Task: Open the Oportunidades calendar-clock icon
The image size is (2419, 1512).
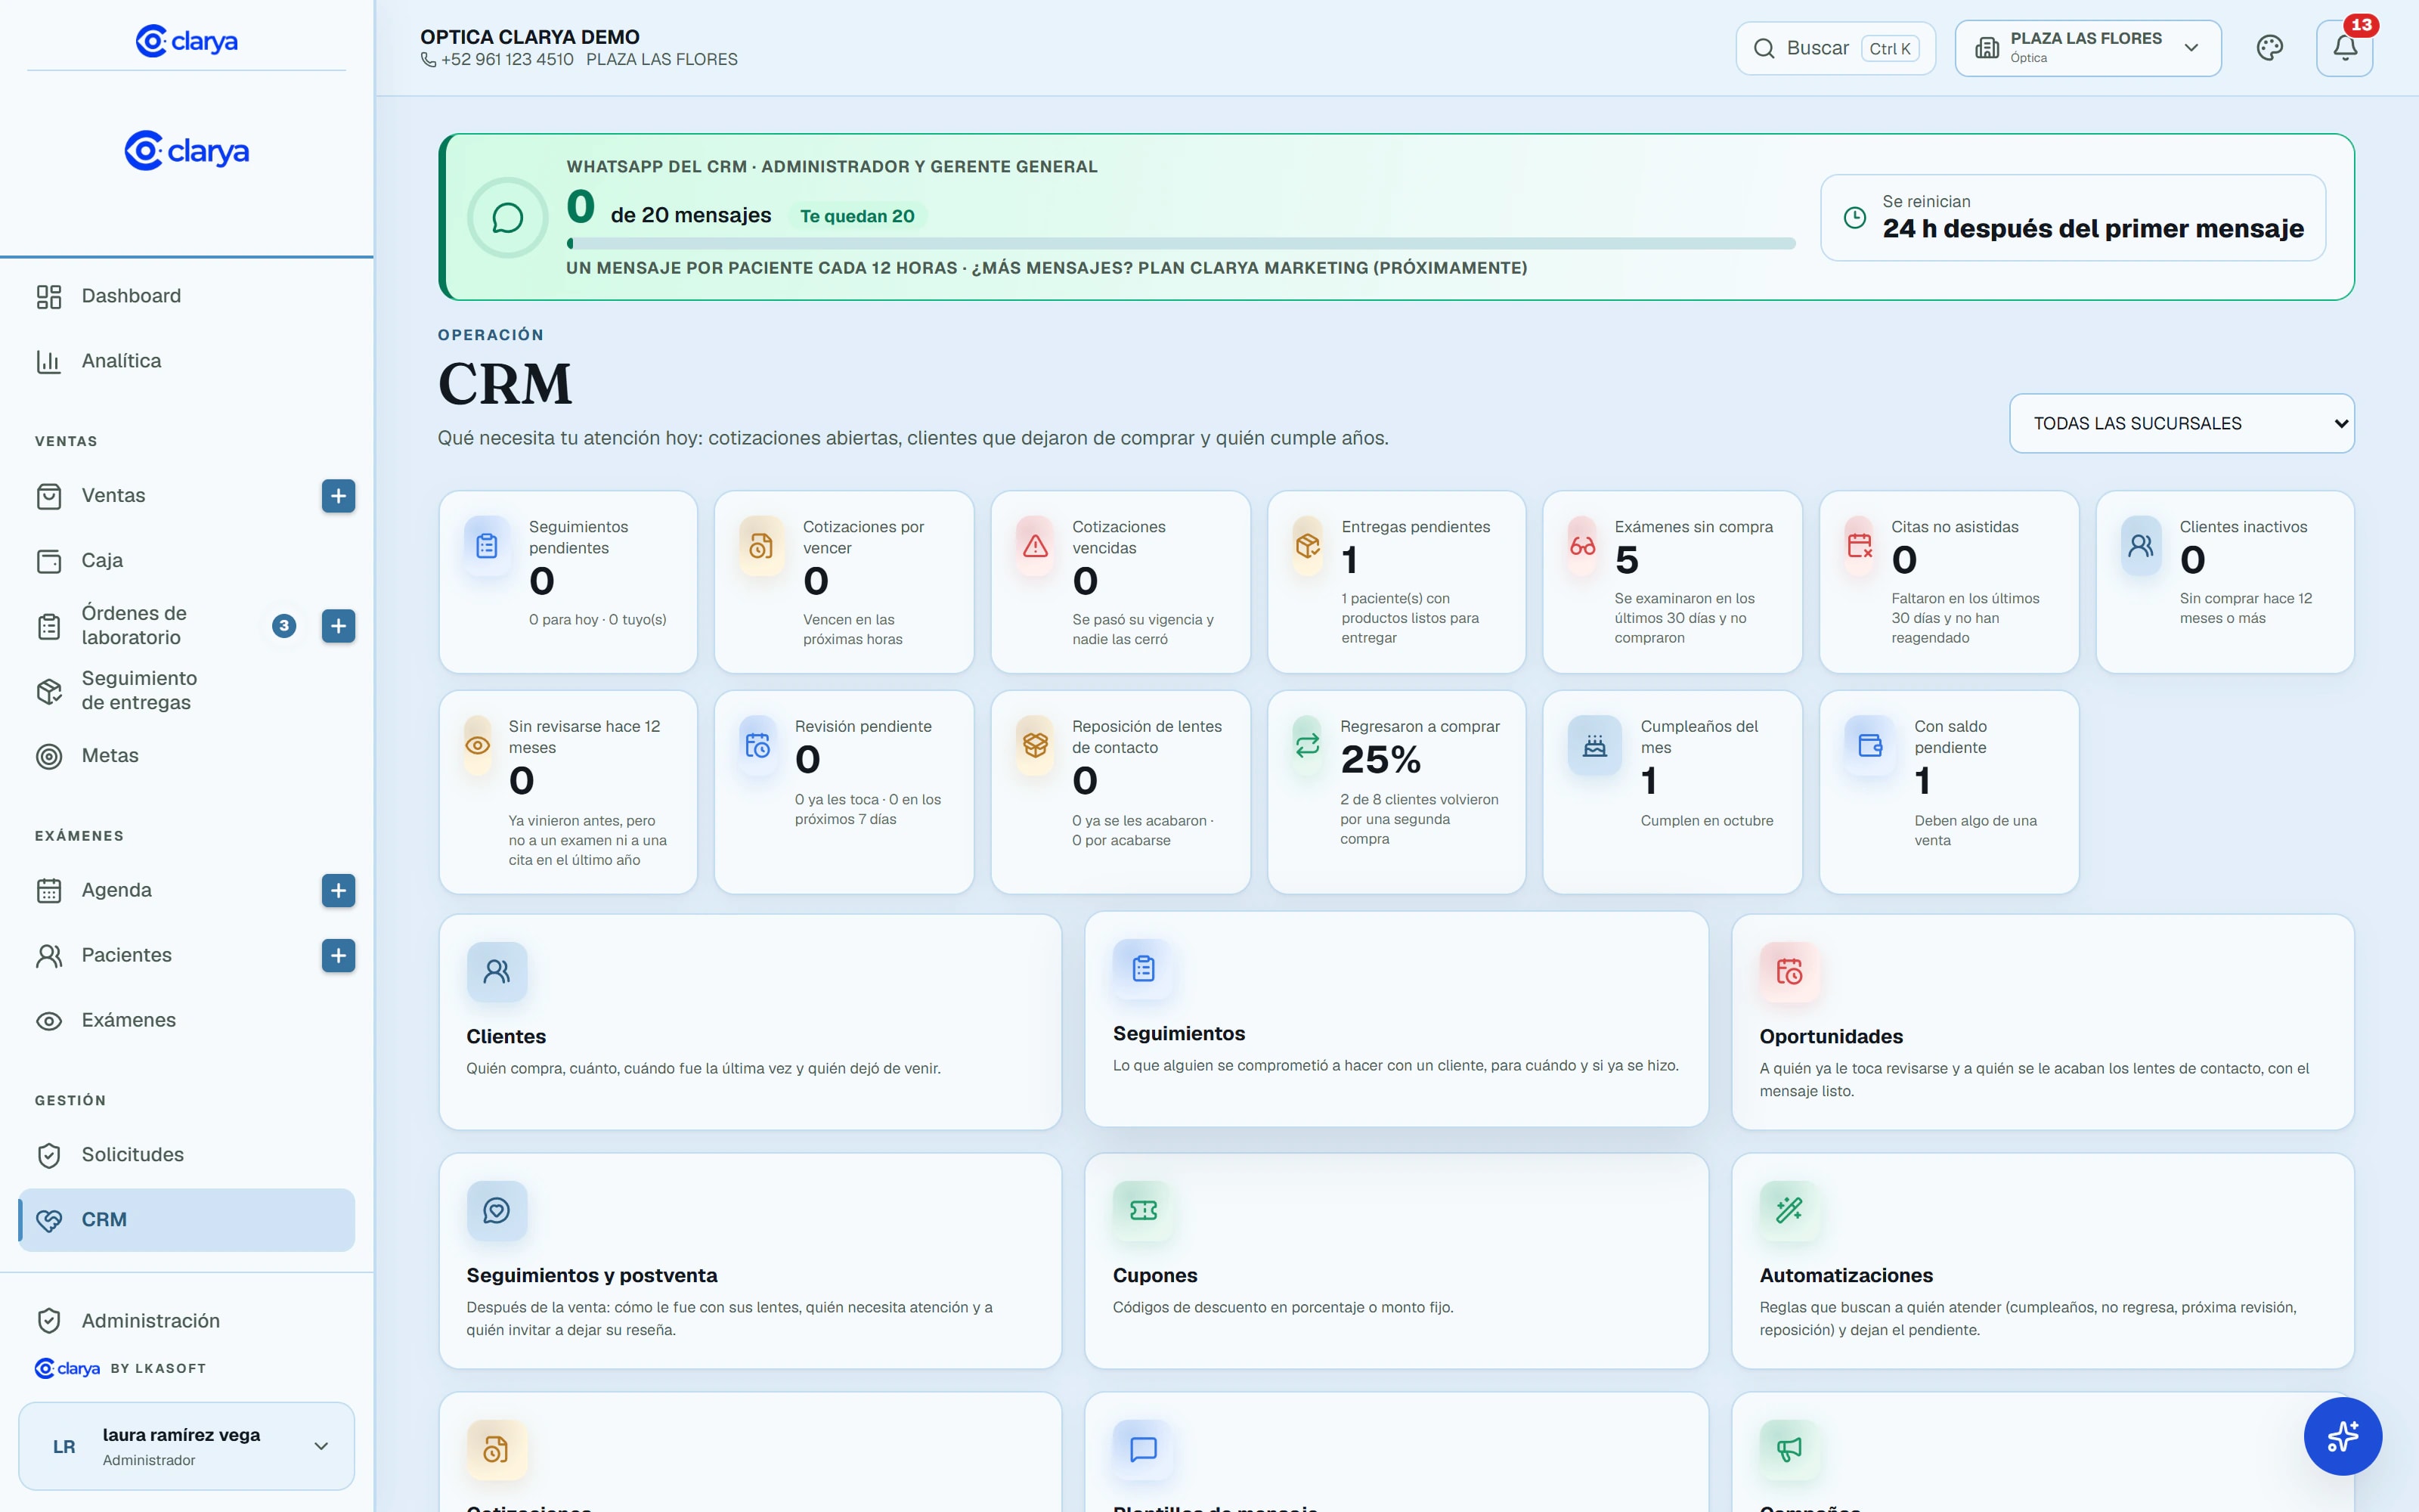Action: [x=1789, y=971]
